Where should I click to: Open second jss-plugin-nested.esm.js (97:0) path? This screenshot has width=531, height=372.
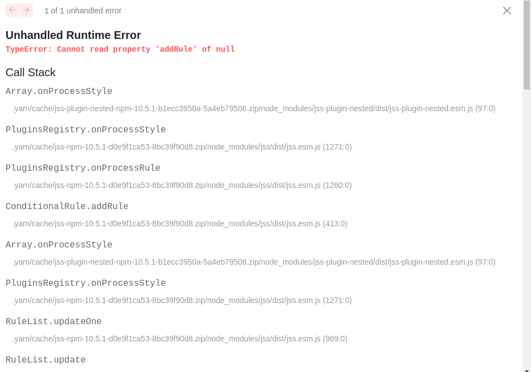pyautogui.click(x=254, y=262)
